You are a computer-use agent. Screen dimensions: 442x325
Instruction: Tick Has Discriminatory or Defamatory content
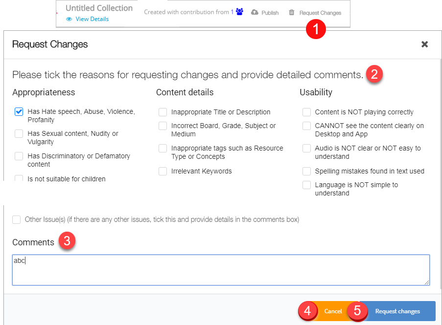[19, 156]
